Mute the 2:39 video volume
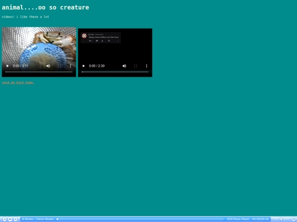This screenshot has height=222, width=297. click(124, 66)
